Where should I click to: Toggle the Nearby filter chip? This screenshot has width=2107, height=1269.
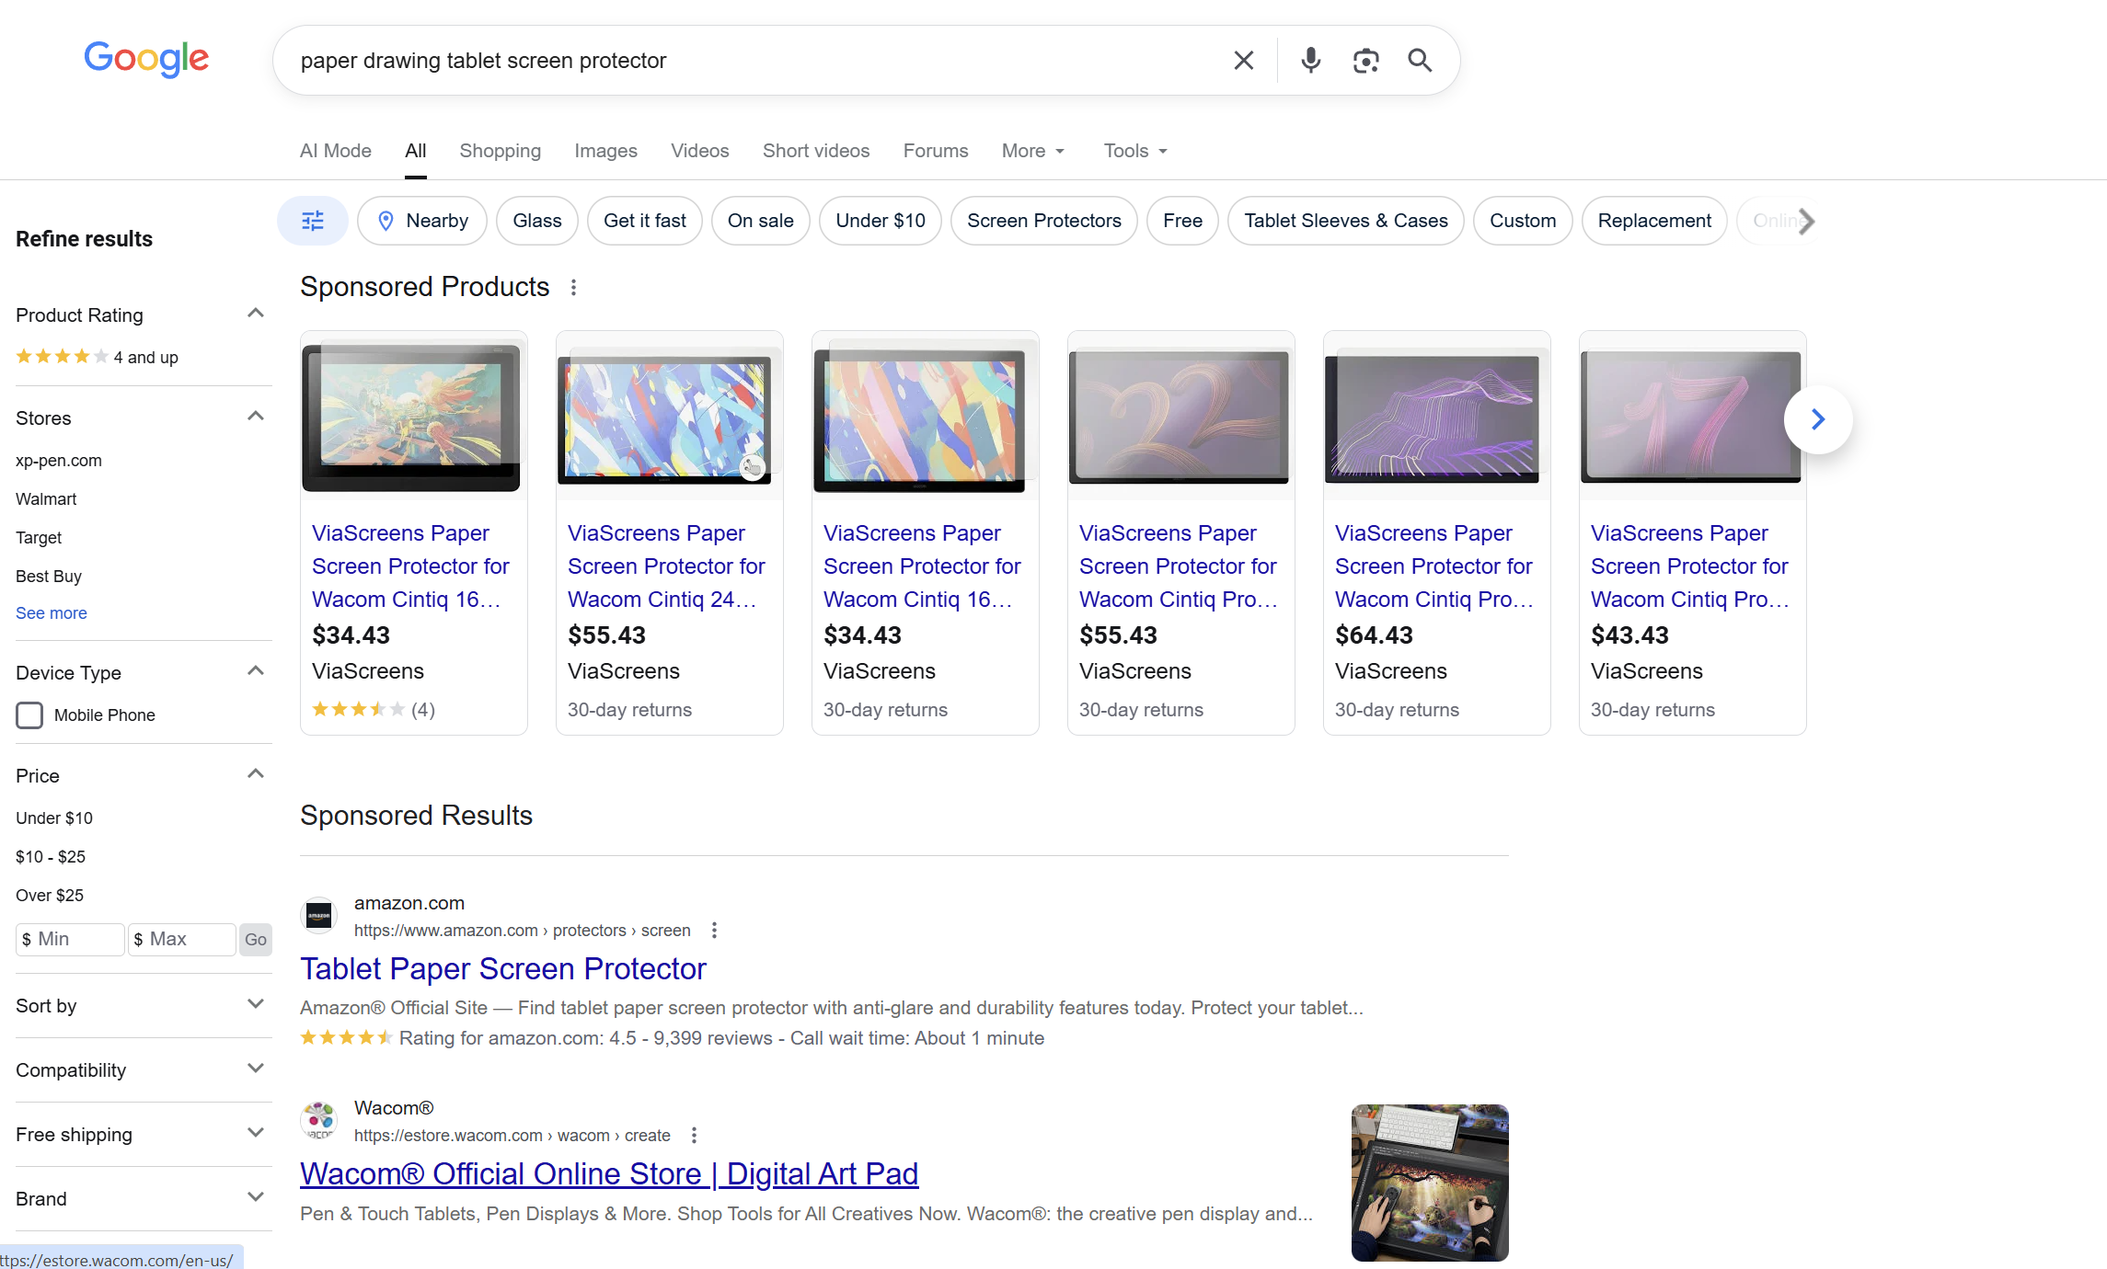[421, 221]
